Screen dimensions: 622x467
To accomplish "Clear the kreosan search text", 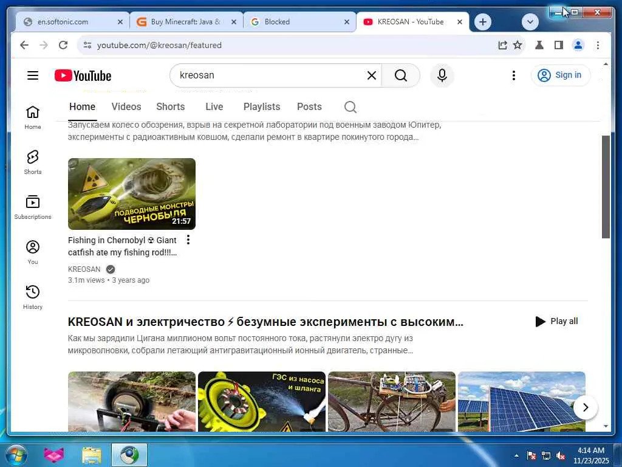I will tap(371, 75).
